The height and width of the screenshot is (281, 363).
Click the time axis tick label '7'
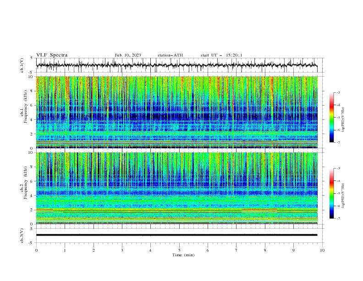coord(236,250)
